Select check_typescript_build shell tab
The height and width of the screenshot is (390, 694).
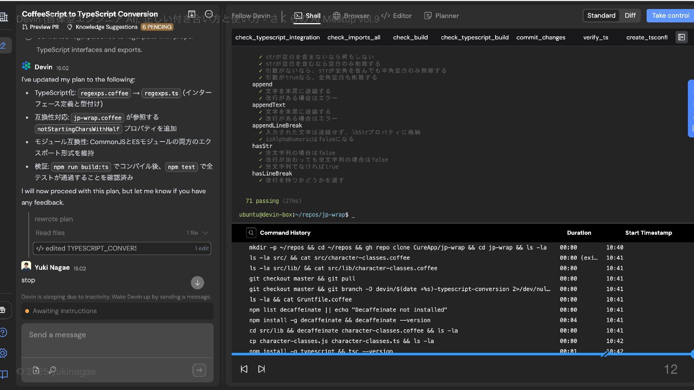point(475,38)
